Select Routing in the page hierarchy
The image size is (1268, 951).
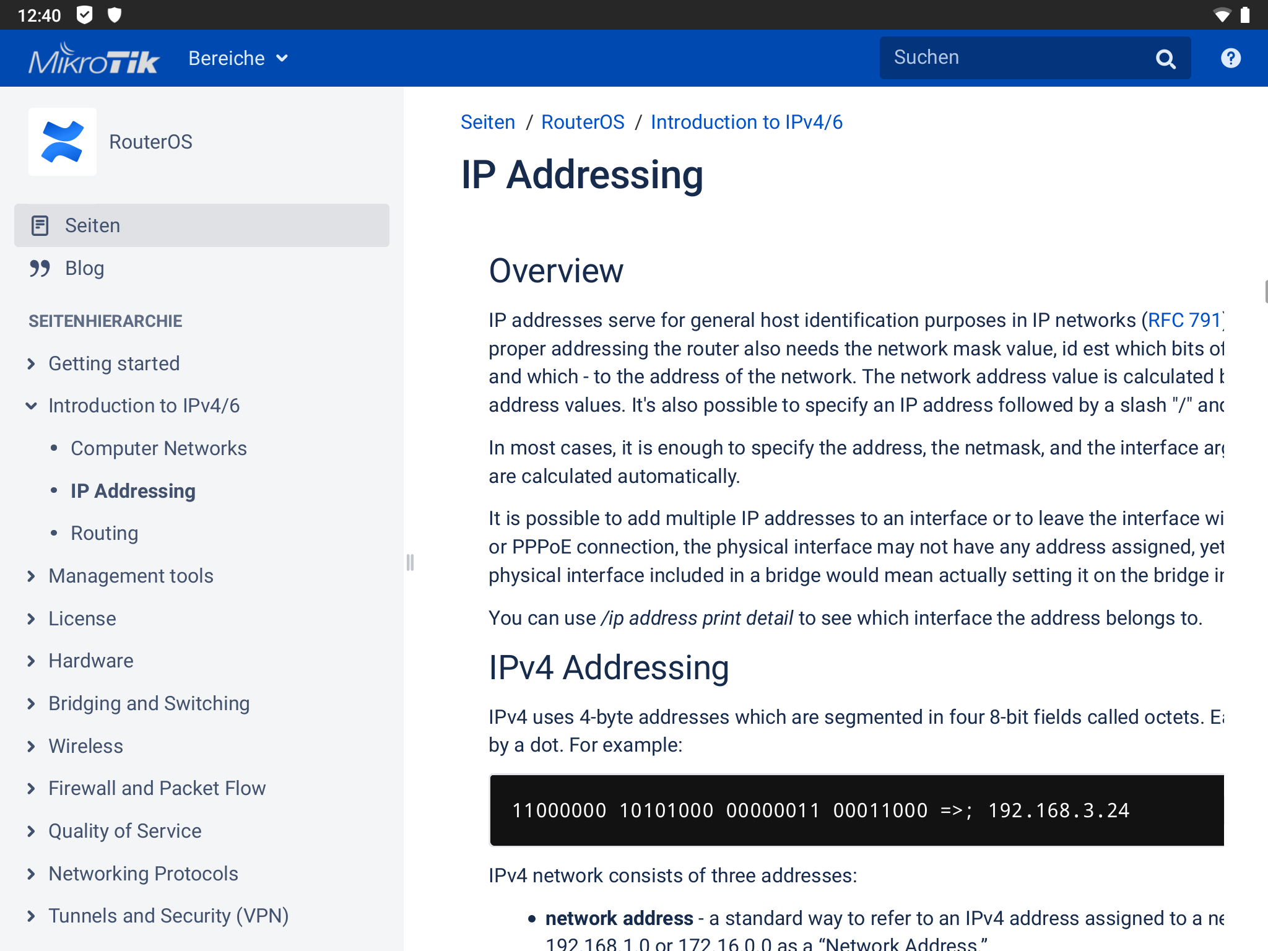(104, 533)
